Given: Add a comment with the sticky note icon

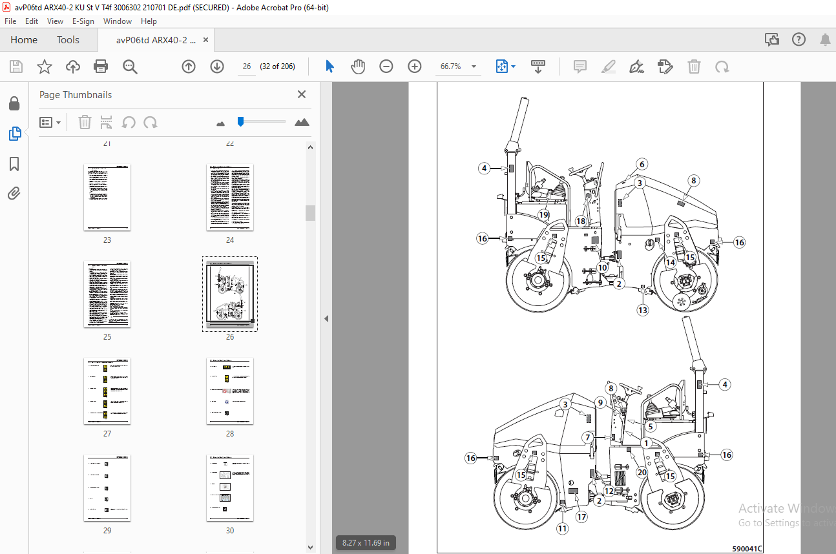Looking at the screenshot, I should coord(580,67).
